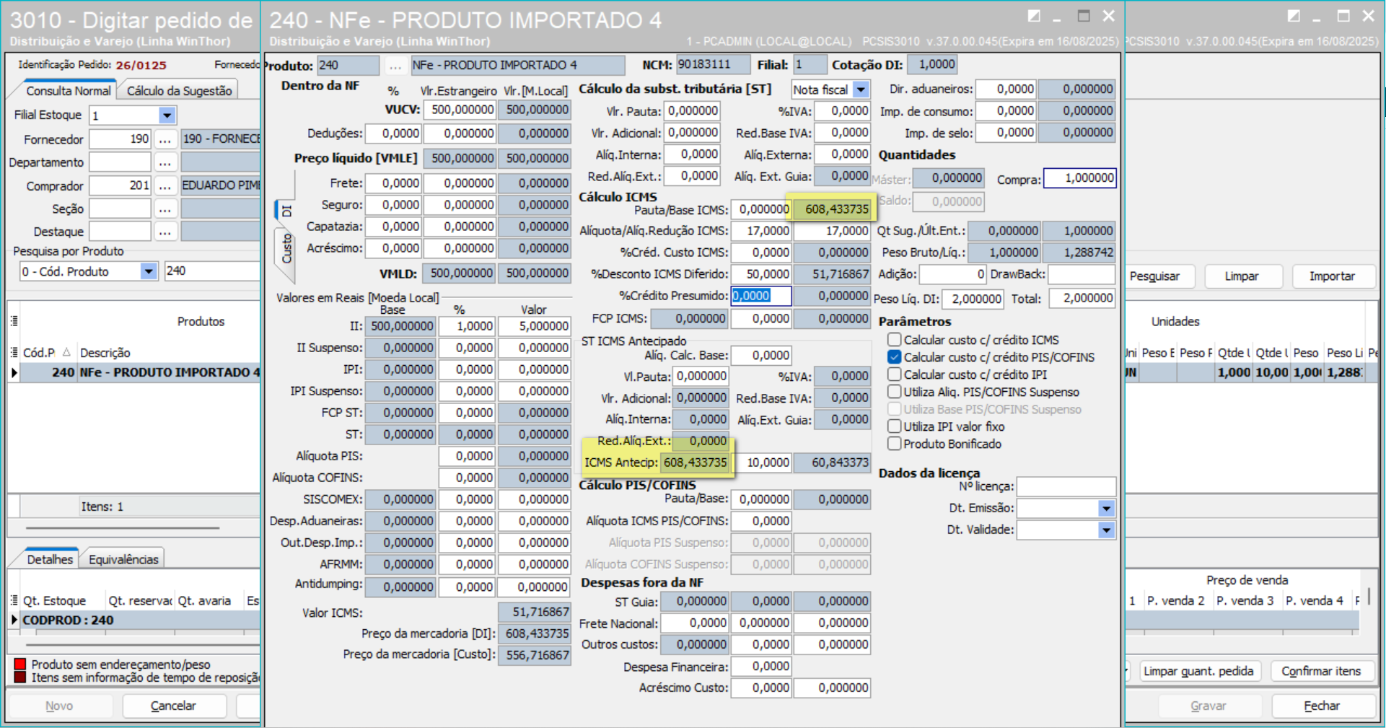The image size is (1386, 728).
Task: Open Fornecedor lookup ellipsis button
Action: [165, 139]
